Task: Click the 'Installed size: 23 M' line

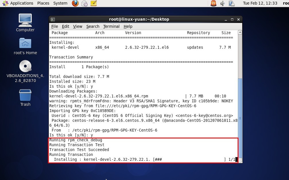Action: pos(72,81)
